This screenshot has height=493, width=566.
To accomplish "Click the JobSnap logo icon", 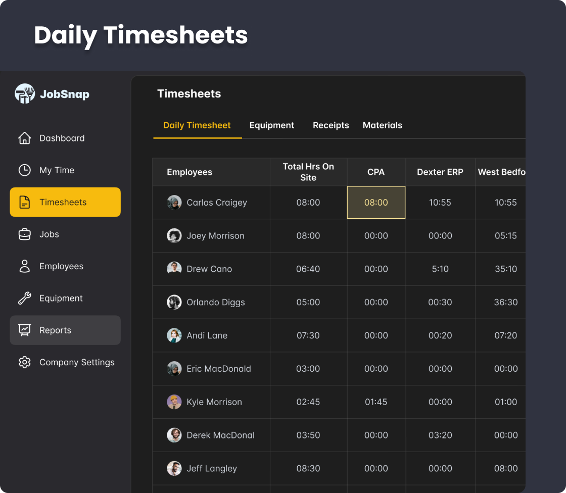I will click(25, 94).
